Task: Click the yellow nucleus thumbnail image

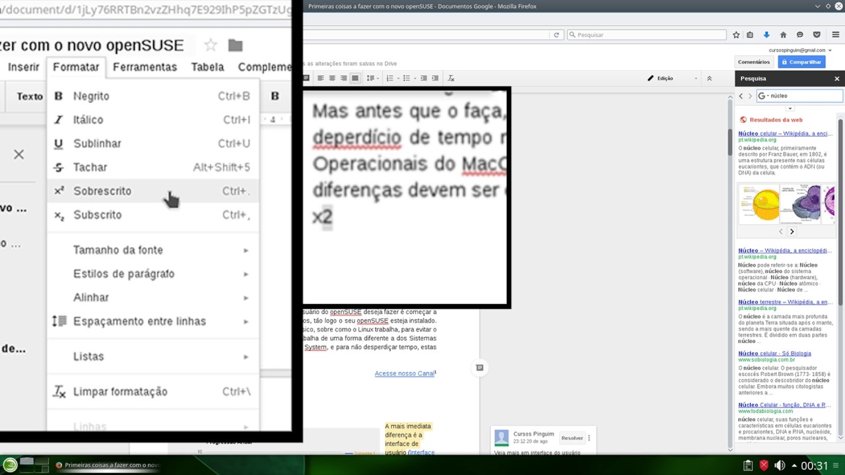Action: (x=759, y=204)
